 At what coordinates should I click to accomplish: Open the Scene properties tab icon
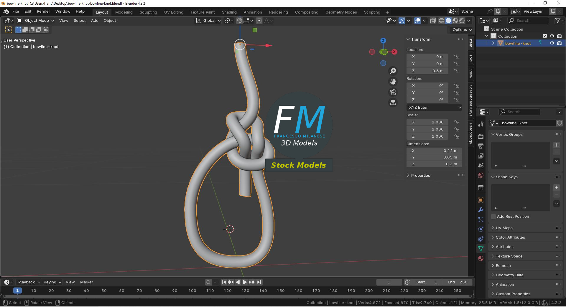(481, 166)
